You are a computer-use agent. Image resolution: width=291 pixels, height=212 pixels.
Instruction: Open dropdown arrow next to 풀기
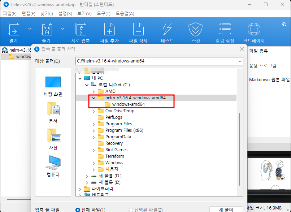click(x=63, y=29)
